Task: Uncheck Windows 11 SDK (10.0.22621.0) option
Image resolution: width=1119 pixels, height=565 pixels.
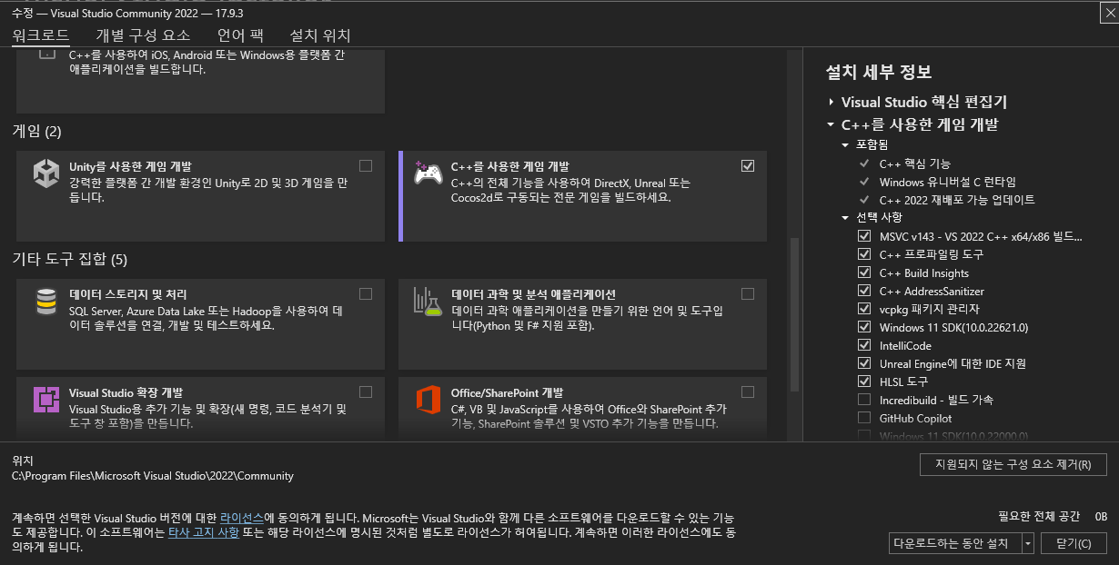Action: tap(864, 327)
